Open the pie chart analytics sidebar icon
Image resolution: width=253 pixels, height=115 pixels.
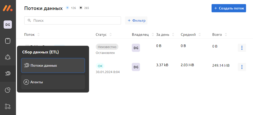8,90
